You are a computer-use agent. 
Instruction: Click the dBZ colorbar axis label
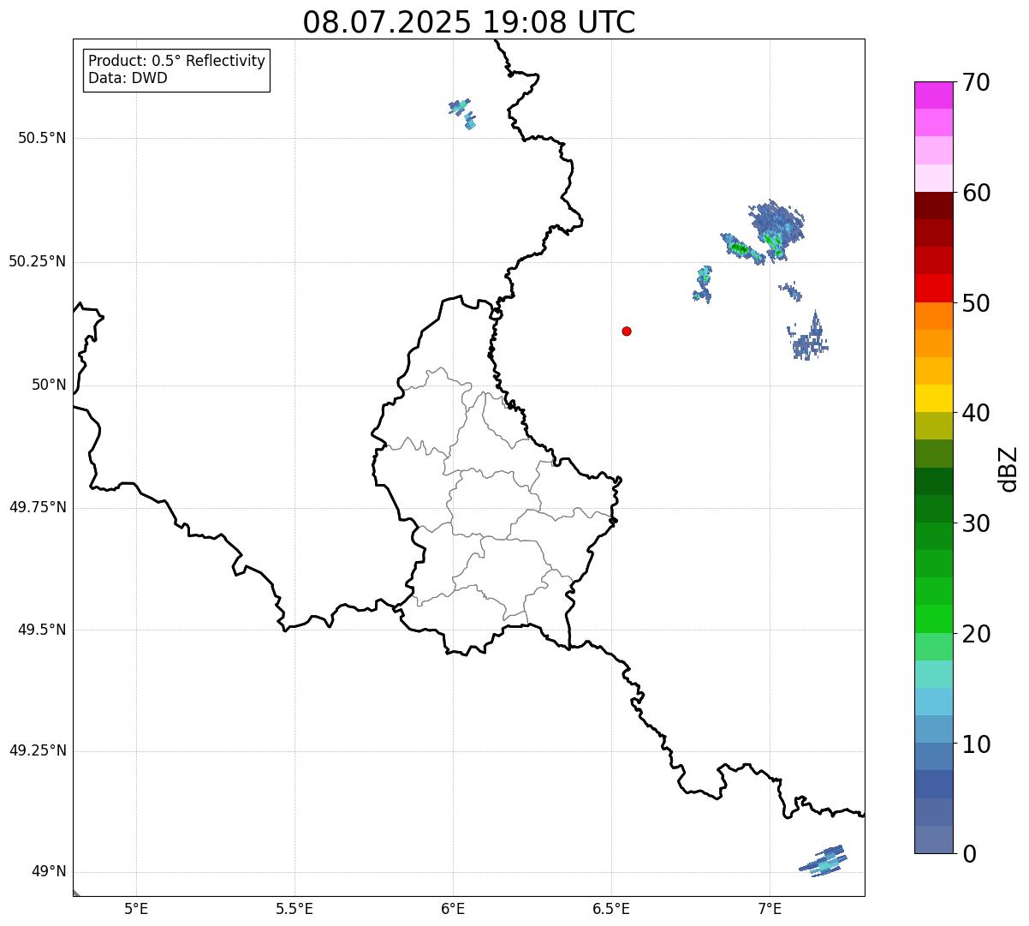(1008, 469)
